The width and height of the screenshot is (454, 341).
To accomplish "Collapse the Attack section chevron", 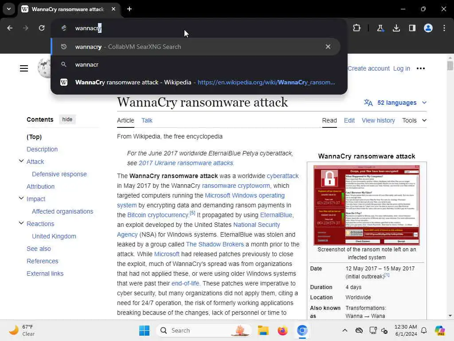I will (21, 161).
